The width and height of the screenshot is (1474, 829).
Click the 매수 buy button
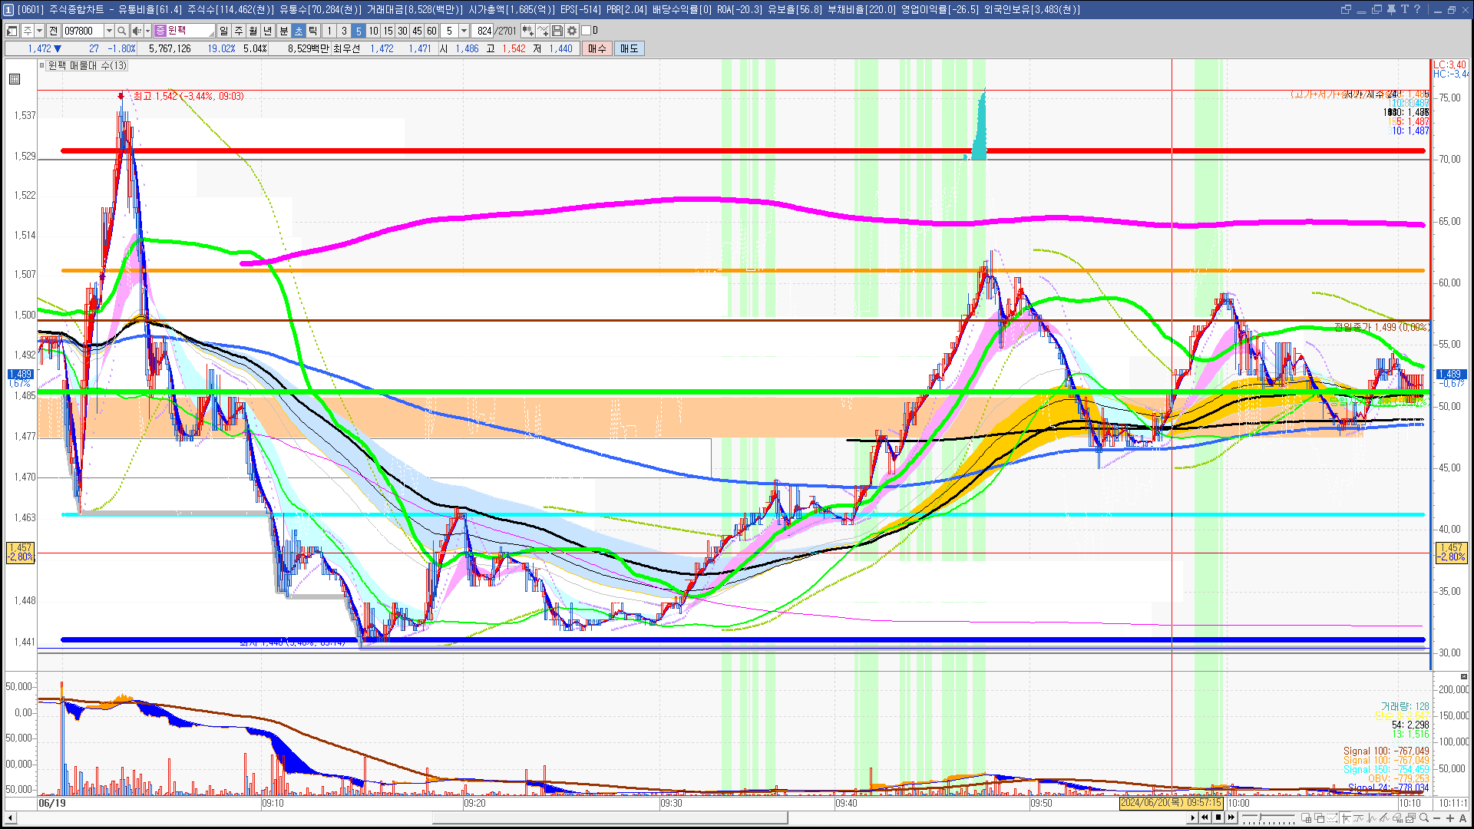597,48
